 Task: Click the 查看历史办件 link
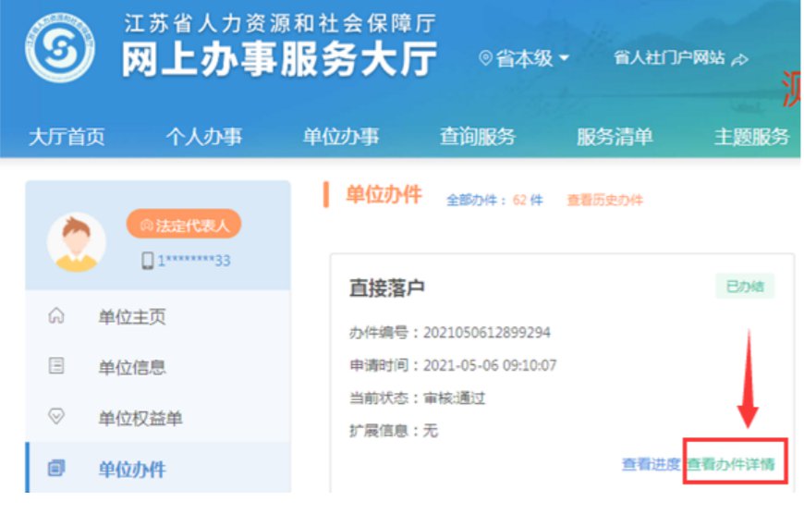pos(604,200)
